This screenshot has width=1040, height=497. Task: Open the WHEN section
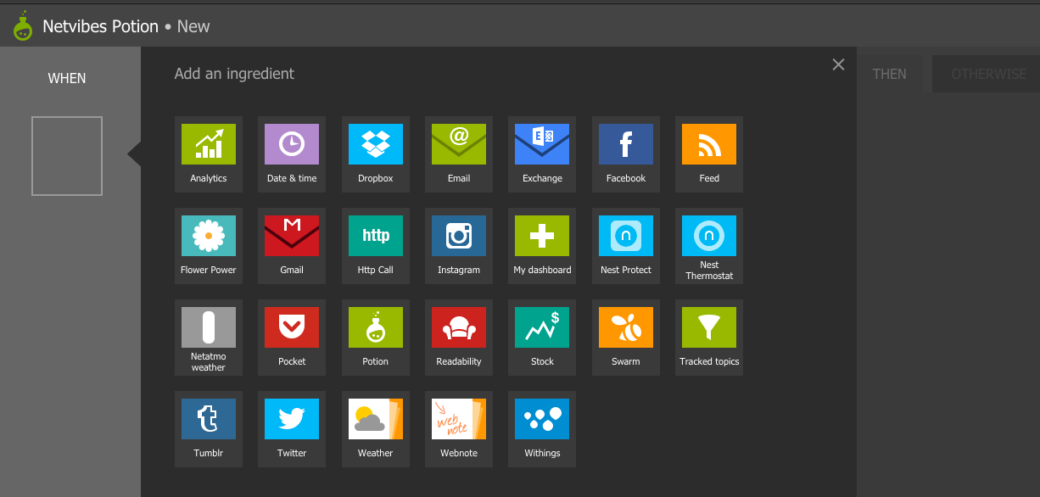point(67,79)
